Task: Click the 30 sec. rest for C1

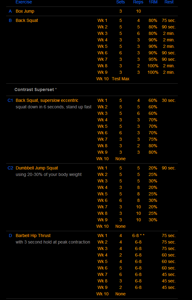Action: tap(169, 100)
